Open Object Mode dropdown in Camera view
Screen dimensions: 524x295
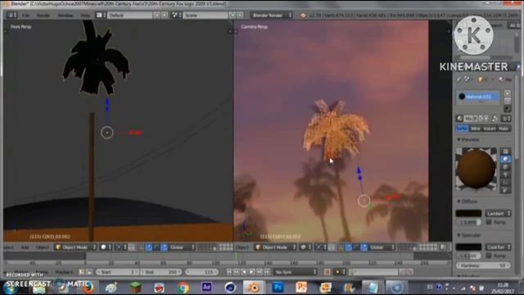click(275, 247)
